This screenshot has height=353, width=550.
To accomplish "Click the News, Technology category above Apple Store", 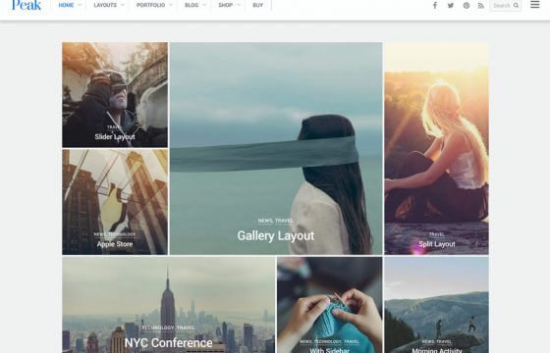I will point(115,234).
